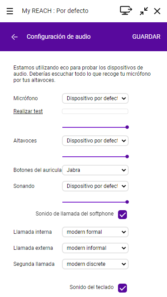Viewport: 167px width, 297px height.
Task: Click GUARDAR to save audio settings
Action: coord(146,37)
